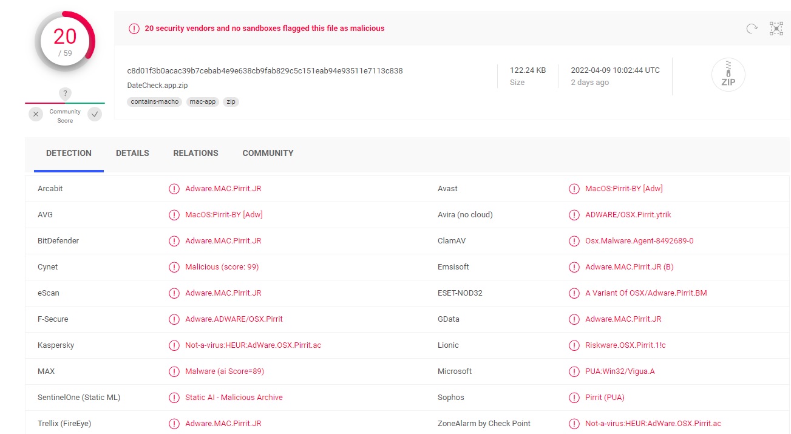Vote harmless with the community check icon
Viewport: 791px width, 434px height.
(95, 114)
